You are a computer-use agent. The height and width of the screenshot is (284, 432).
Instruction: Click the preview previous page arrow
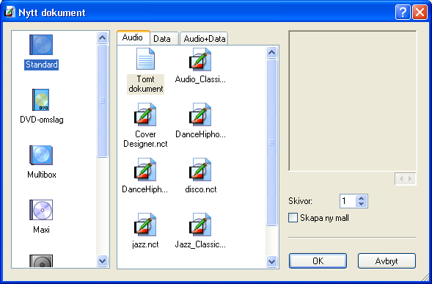point(401,178)
